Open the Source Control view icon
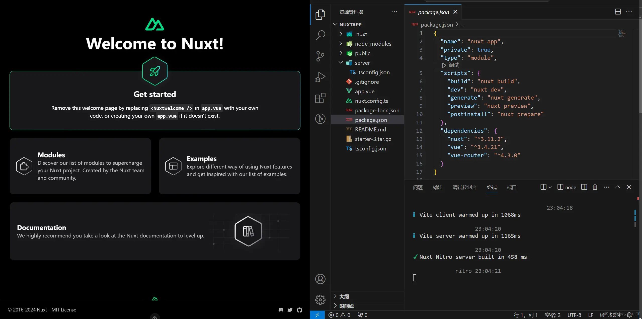The image size is (642, 319). [x=320, y=56]
